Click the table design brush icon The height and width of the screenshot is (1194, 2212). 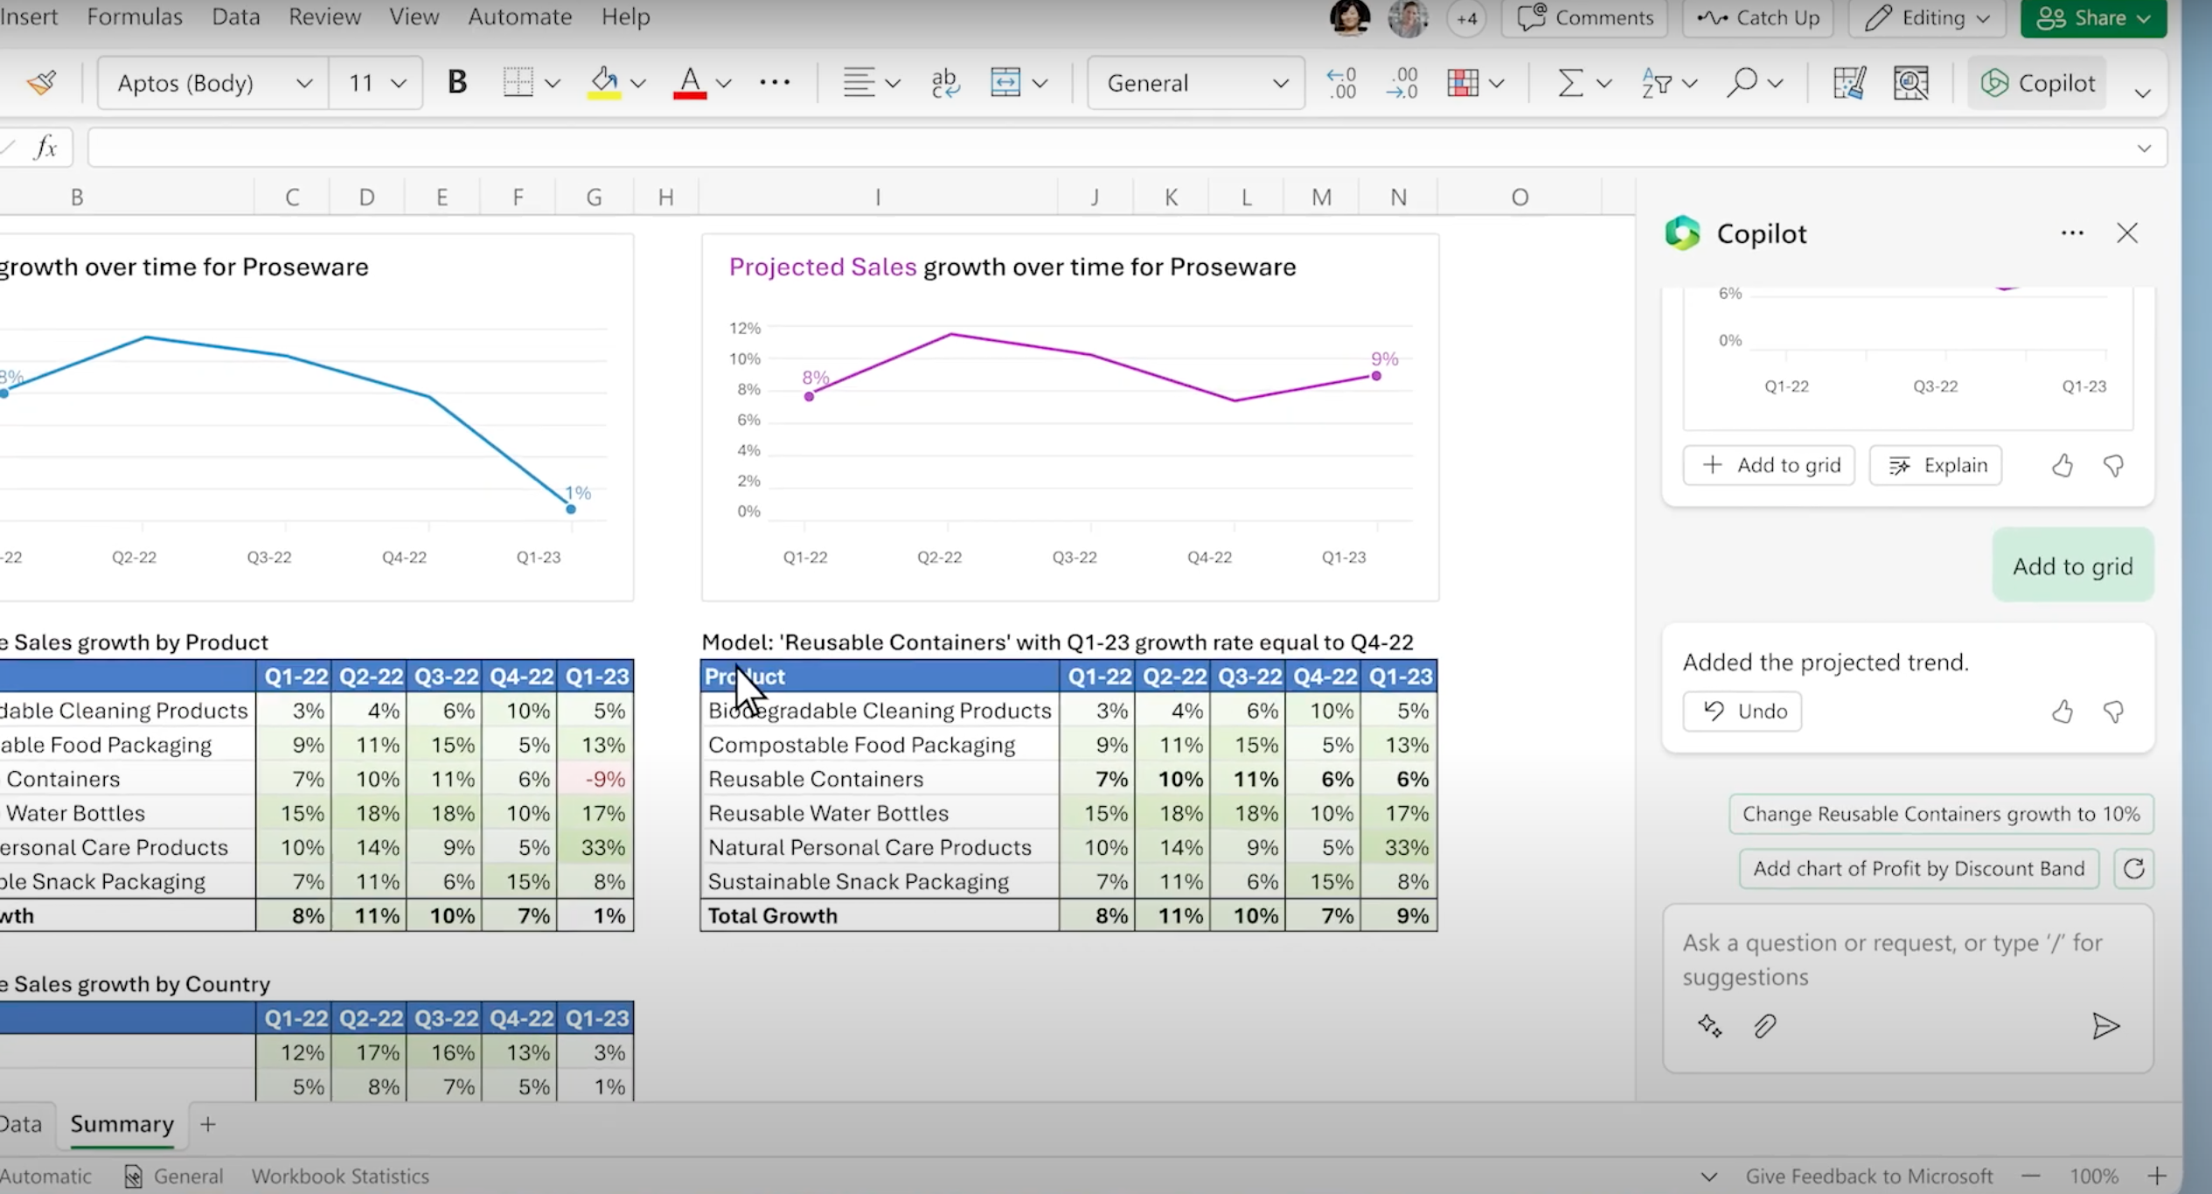click(1848, 83)
